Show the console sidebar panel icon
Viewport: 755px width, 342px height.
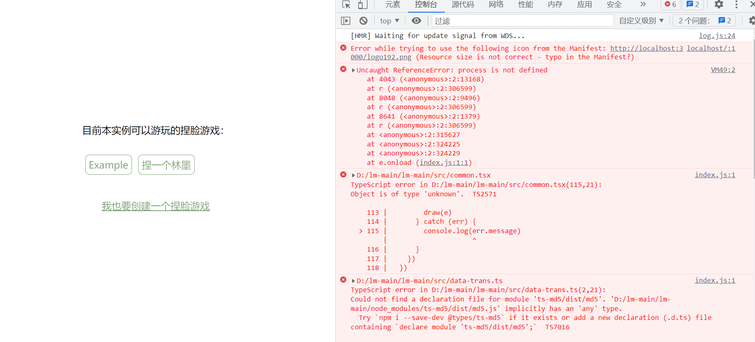coord(346,20)
